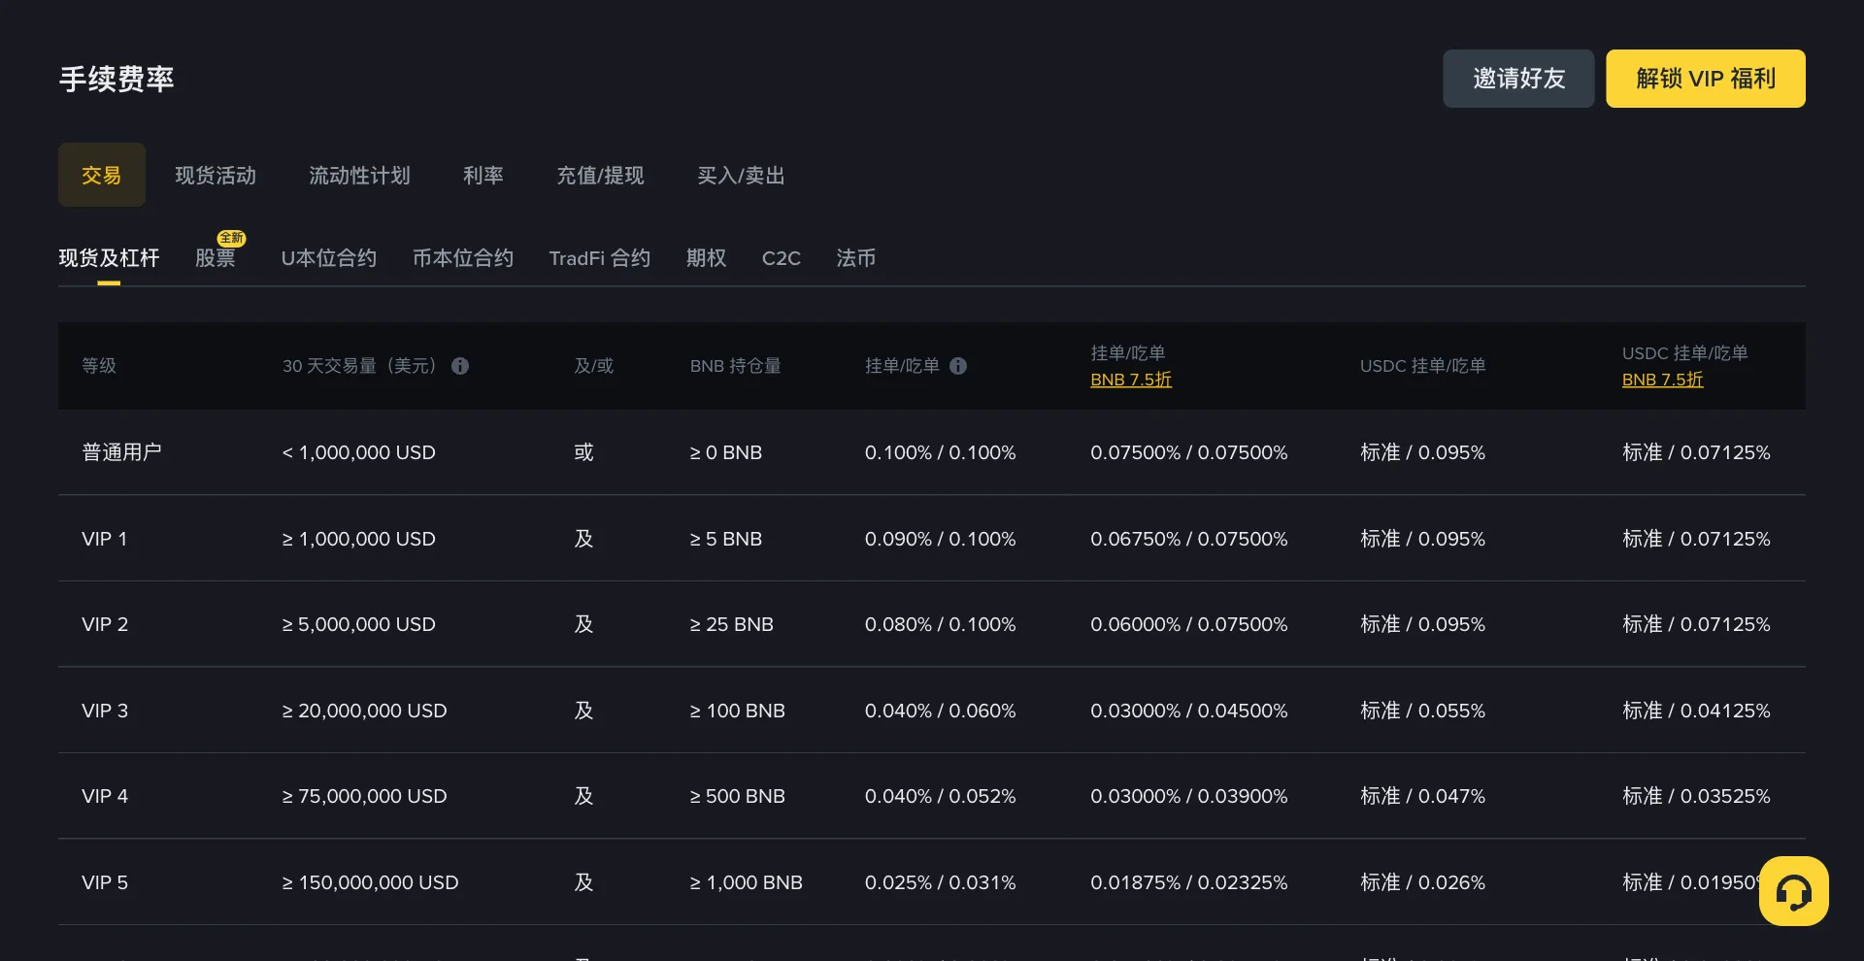
Task: Click '标准 / 0.04125%' USDC discount cell
Action: 1696,711
